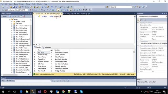The image size is (168, 94).
Task: Expand dbo.DimEmployee table node
Action: (12, 41)
